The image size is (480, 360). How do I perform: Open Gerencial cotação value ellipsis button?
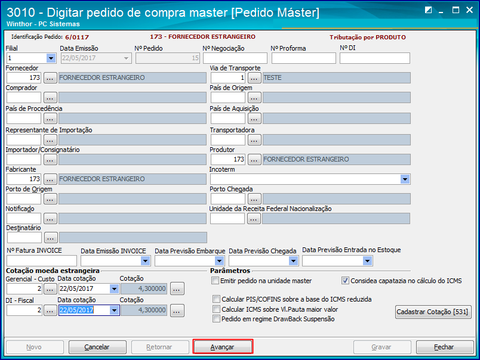pyautogui.click(x=177, y=288)
